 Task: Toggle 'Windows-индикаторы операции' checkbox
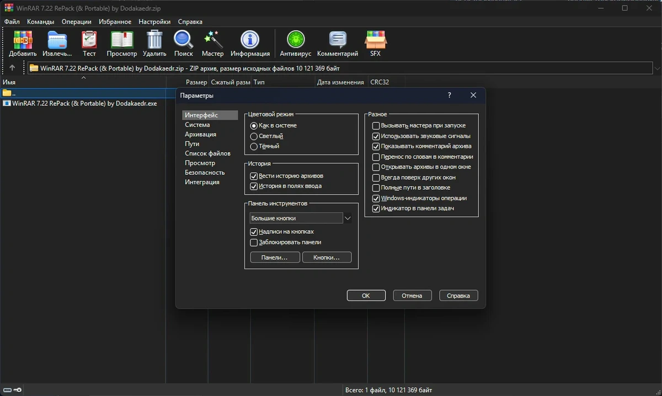point(376,198)
